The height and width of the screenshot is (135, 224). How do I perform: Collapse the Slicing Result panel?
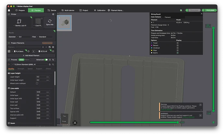point(201,14)
